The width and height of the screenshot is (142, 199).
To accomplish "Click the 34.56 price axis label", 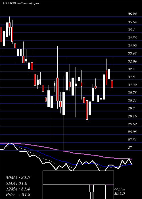I will click(x=132, y=38).
